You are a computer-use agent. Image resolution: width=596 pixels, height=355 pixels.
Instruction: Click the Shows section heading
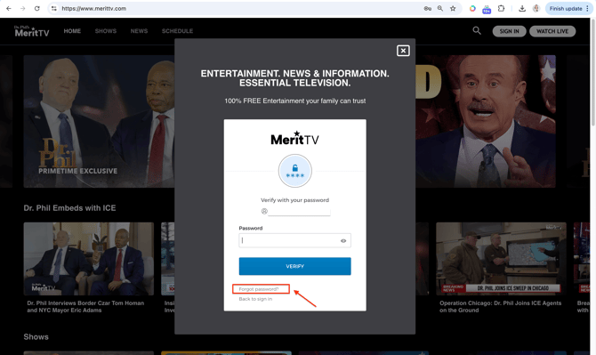tap(36, 336)
